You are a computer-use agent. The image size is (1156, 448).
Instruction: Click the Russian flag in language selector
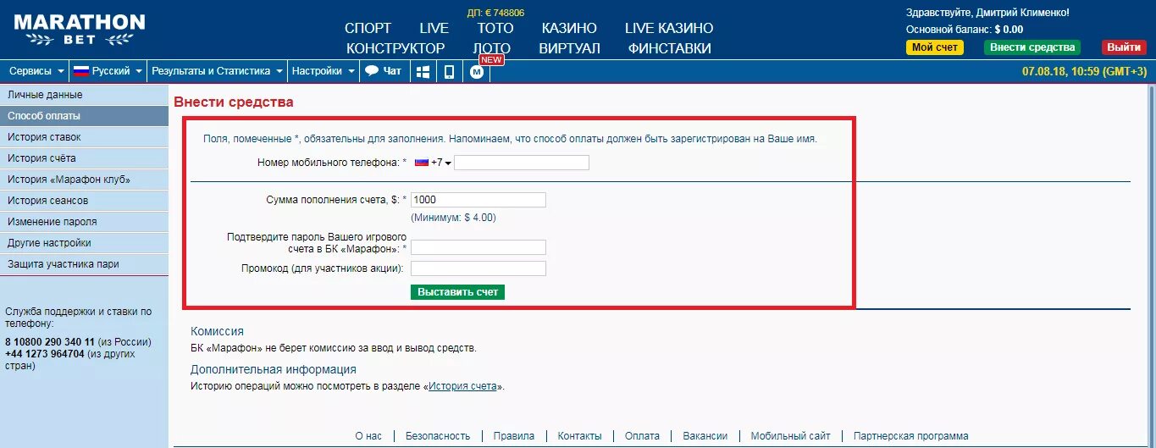81,71
